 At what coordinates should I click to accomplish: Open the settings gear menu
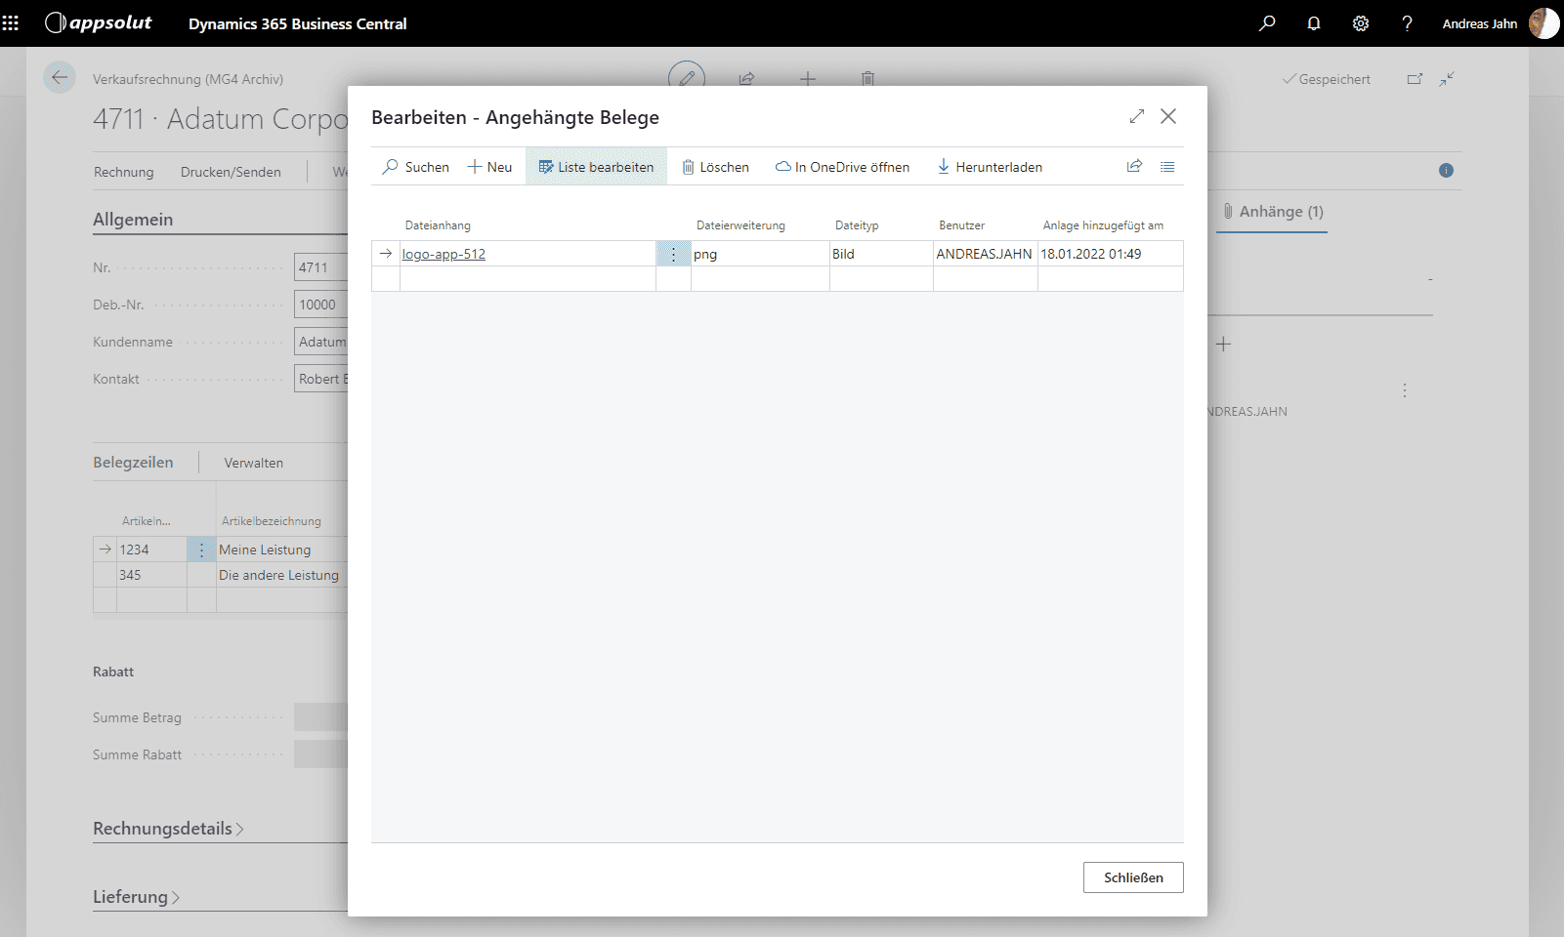(x=1361, y=23)
